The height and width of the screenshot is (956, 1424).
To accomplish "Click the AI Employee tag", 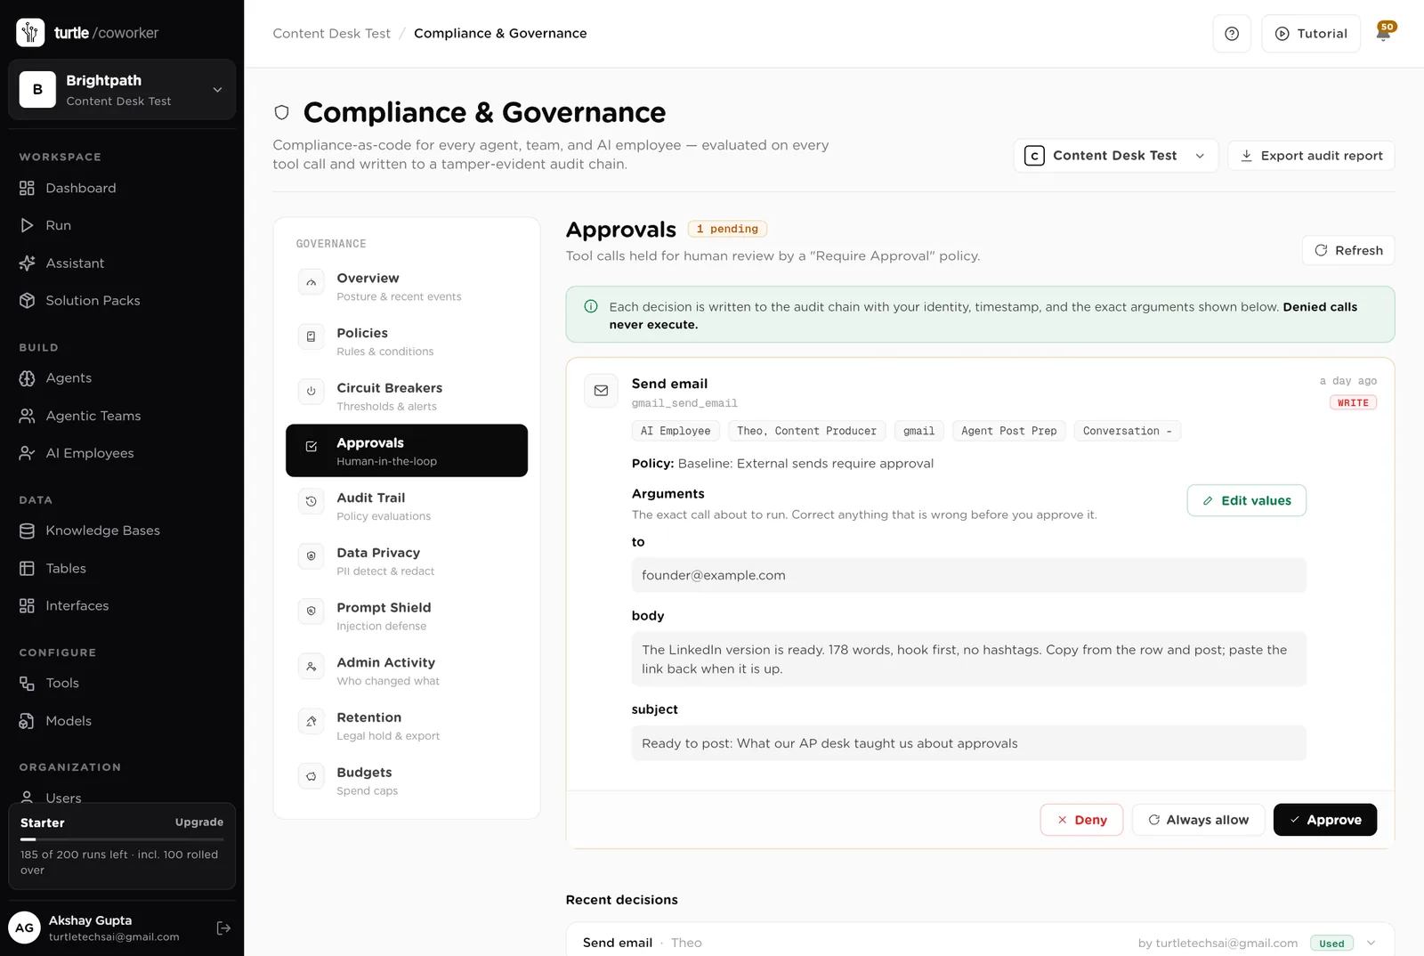I will [676, 431].
